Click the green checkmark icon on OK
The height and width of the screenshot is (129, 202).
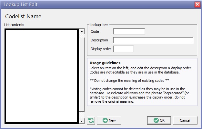(156, 120)
